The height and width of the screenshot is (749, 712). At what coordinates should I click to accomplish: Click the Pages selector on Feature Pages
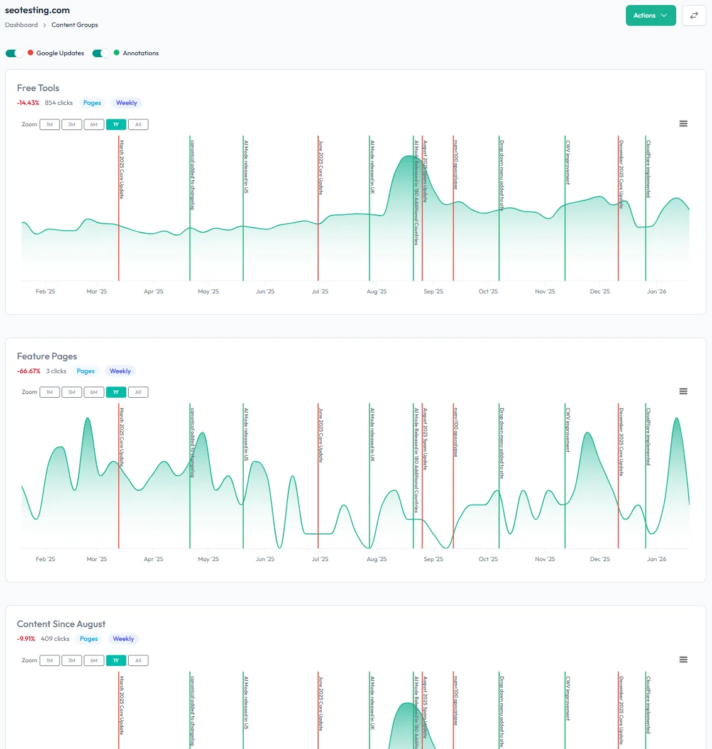click(85, 371)
